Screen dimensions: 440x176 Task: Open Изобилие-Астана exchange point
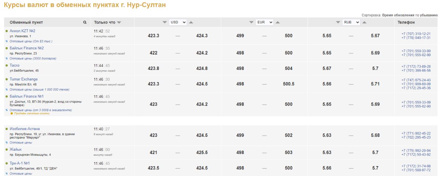pyautogui.click(x=25, y=129)
